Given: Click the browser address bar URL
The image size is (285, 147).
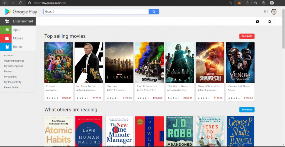Looking at the screenshot, I should (x=50, y=3).
